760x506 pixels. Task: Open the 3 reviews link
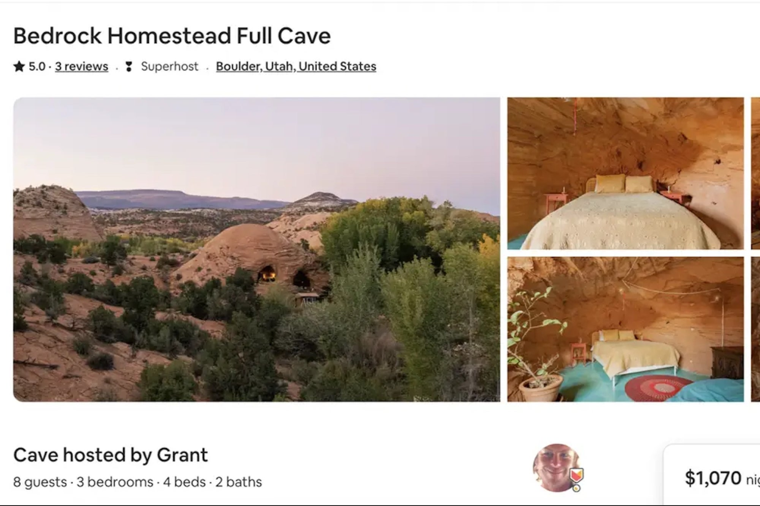[81, 66]
